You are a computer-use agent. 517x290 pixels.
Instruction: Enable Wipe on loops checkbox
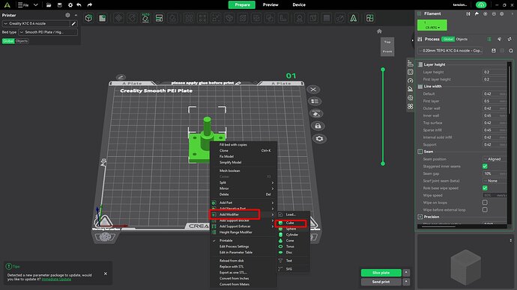(485, 203)
